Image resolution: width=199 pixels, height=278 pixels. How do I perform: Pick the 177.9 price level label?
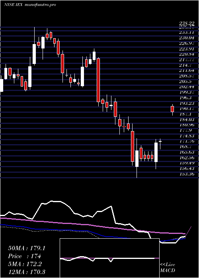[185, 131]
